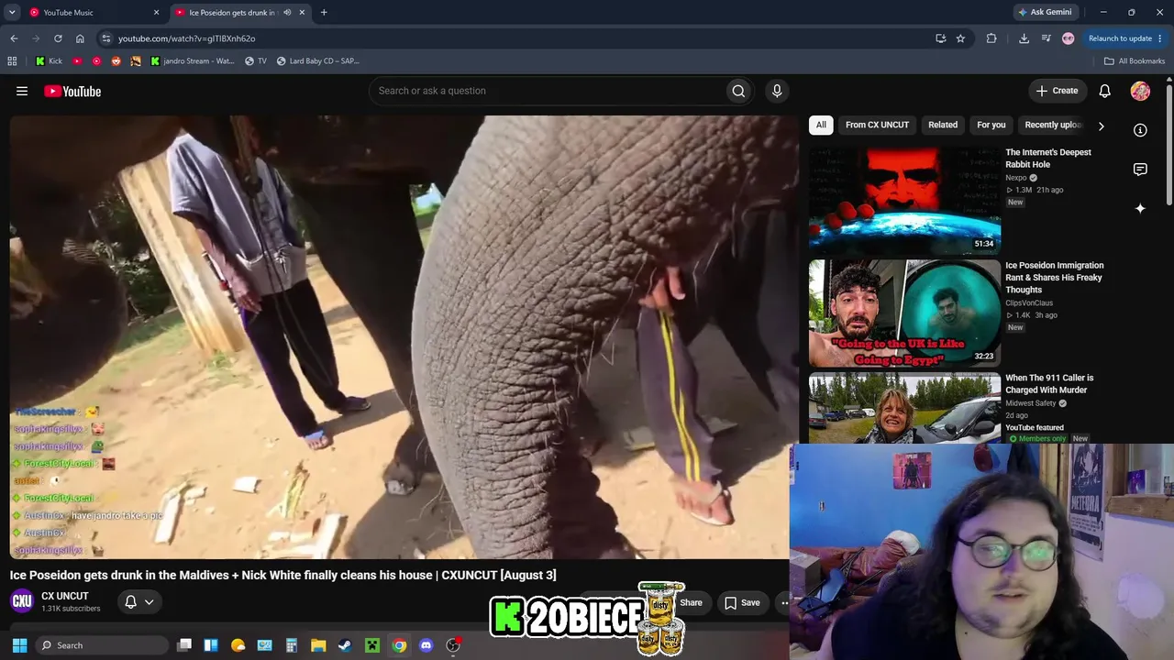Open YouTube notifications bell
Screen dimensions: 1174x660
coord(1105,91)
